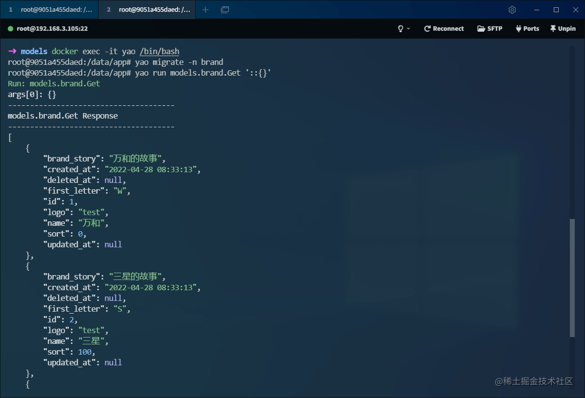Open settings gear in title bar
Screen dimensions: 585x398
pyautogui.click(x=512, y=10)
